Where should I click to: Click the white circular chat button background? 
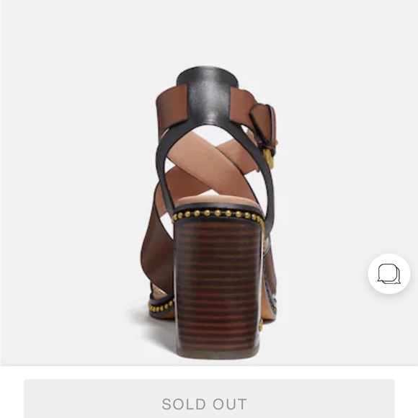389,274
